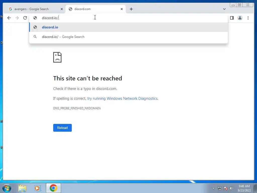
Task: Click the 'This site can't be reached' heading
Action: [88, 78]
